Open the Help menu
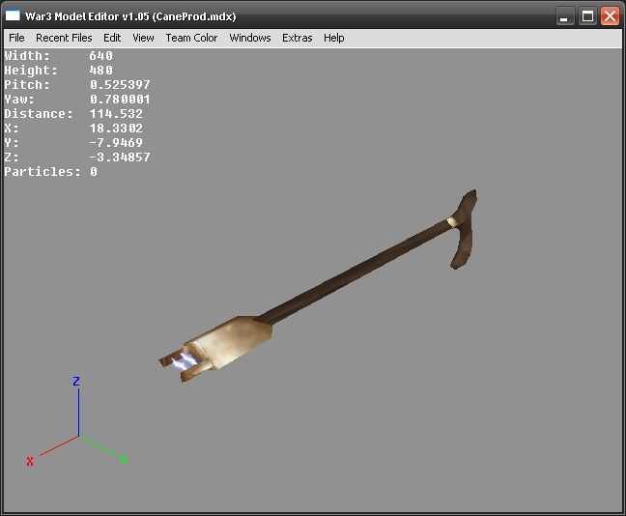Viewport: 626px width, 516px height. 333,38
